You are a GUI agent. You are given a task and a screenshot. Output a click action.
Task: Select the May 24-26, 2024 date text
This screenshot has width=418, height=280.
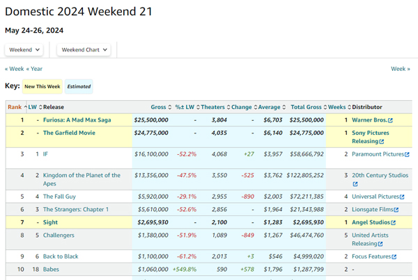[x=34, y=31]
